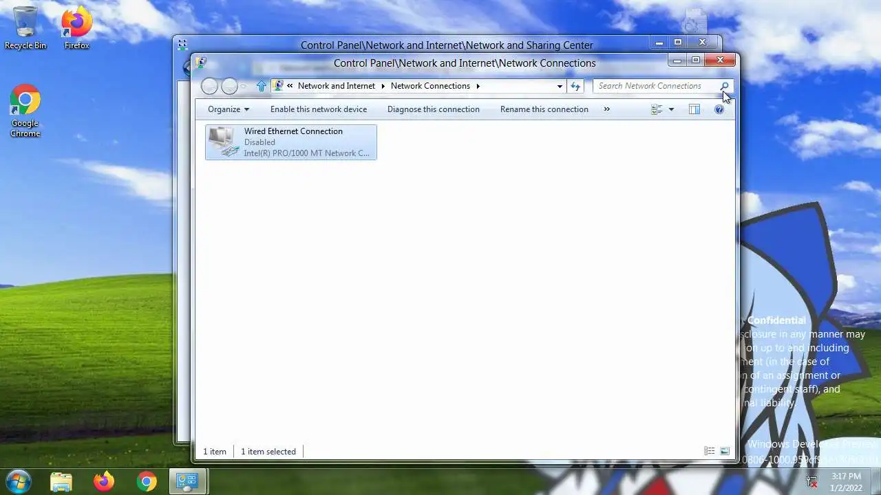The width and height of the screenshot is (881, 495).
Task: Open Help with question mark icon
Action: [719, 109]
